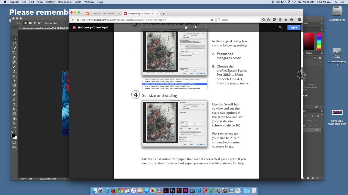Download the 3880-printing PDF
The image size is (348, 195).
(x=195, y=28)
